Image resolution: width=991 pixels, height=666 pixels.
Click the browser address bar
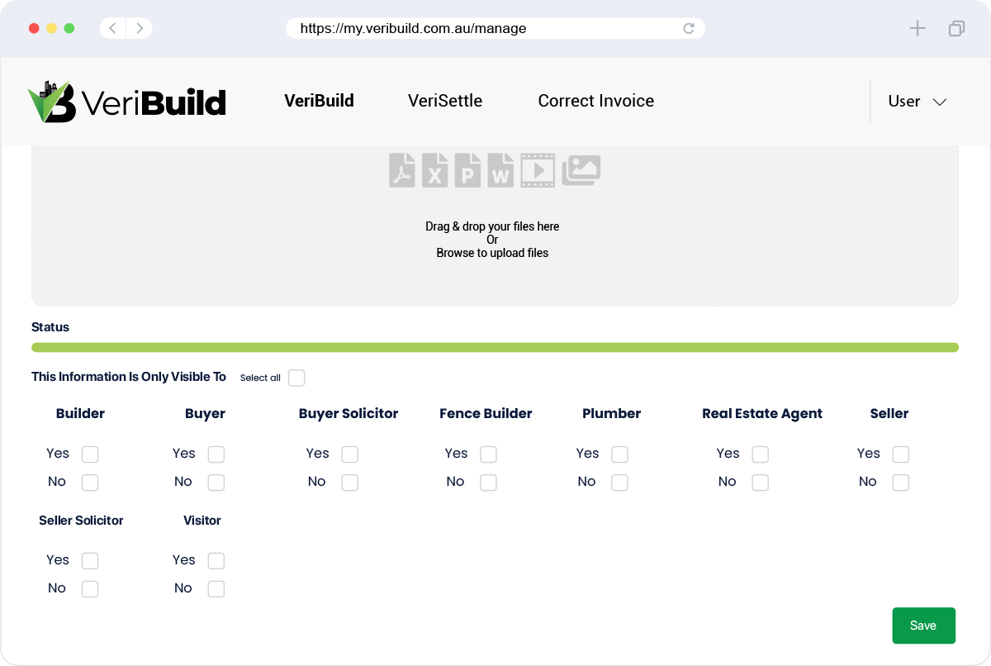coord(487,28)
